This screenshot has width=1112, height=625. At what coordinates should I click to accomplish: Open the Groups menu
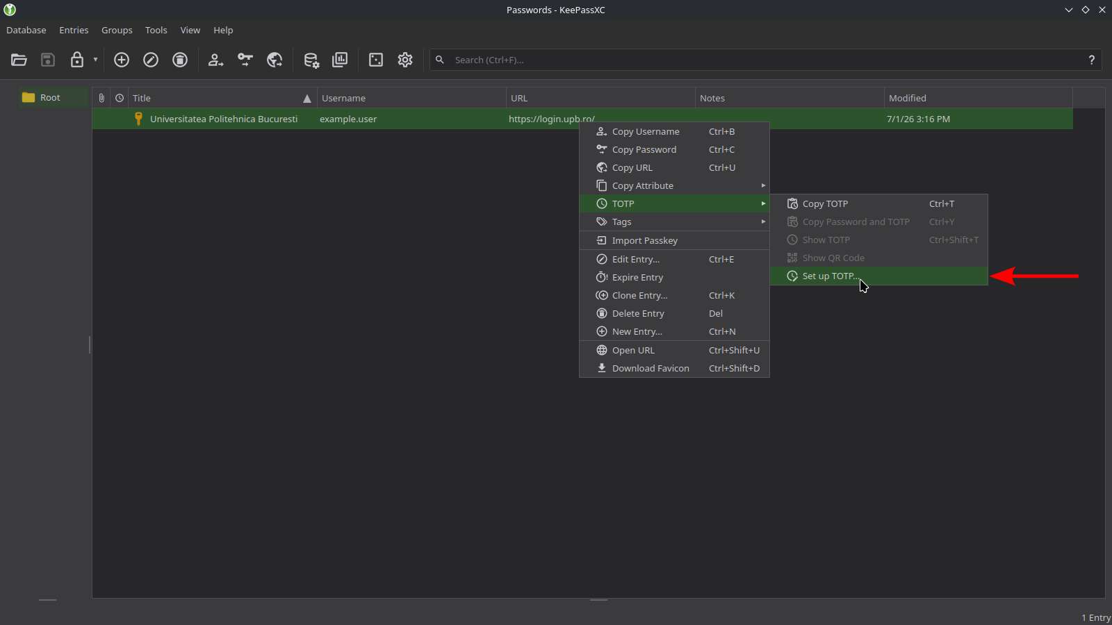(117, 30)
